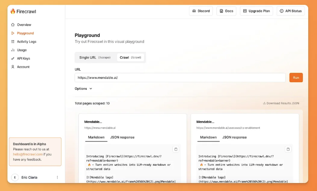Image resolution: width=317 pixels, height=191 pixels.
Task: Run the crawl
Action: coord(296,78)
